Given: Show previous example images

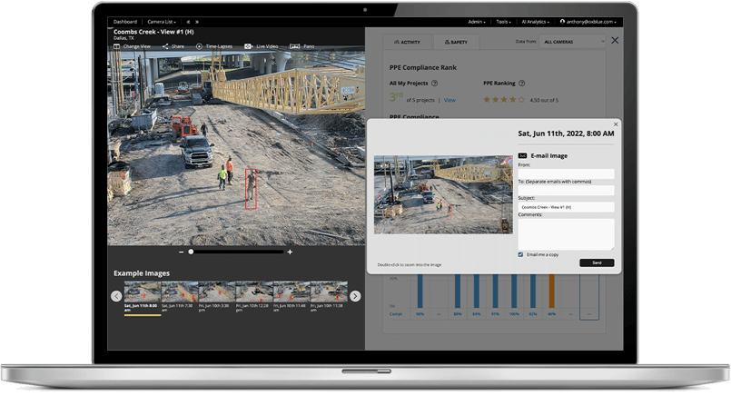Looking at the screenshot, I should click(116, 296).
